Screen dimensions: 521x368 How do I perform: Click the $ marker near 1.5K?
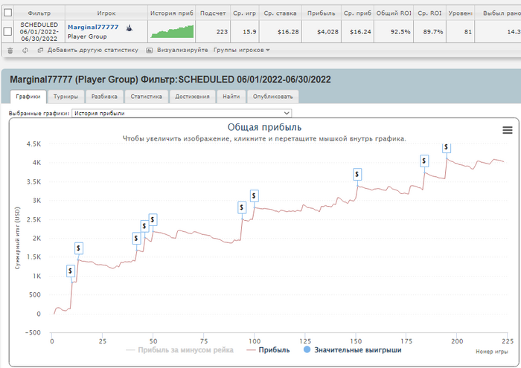coord(78,248)
